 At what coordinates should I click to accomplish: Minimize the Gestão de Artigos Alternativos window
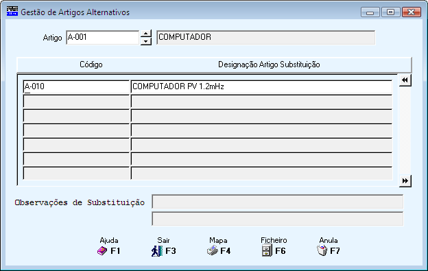point(370,12)
